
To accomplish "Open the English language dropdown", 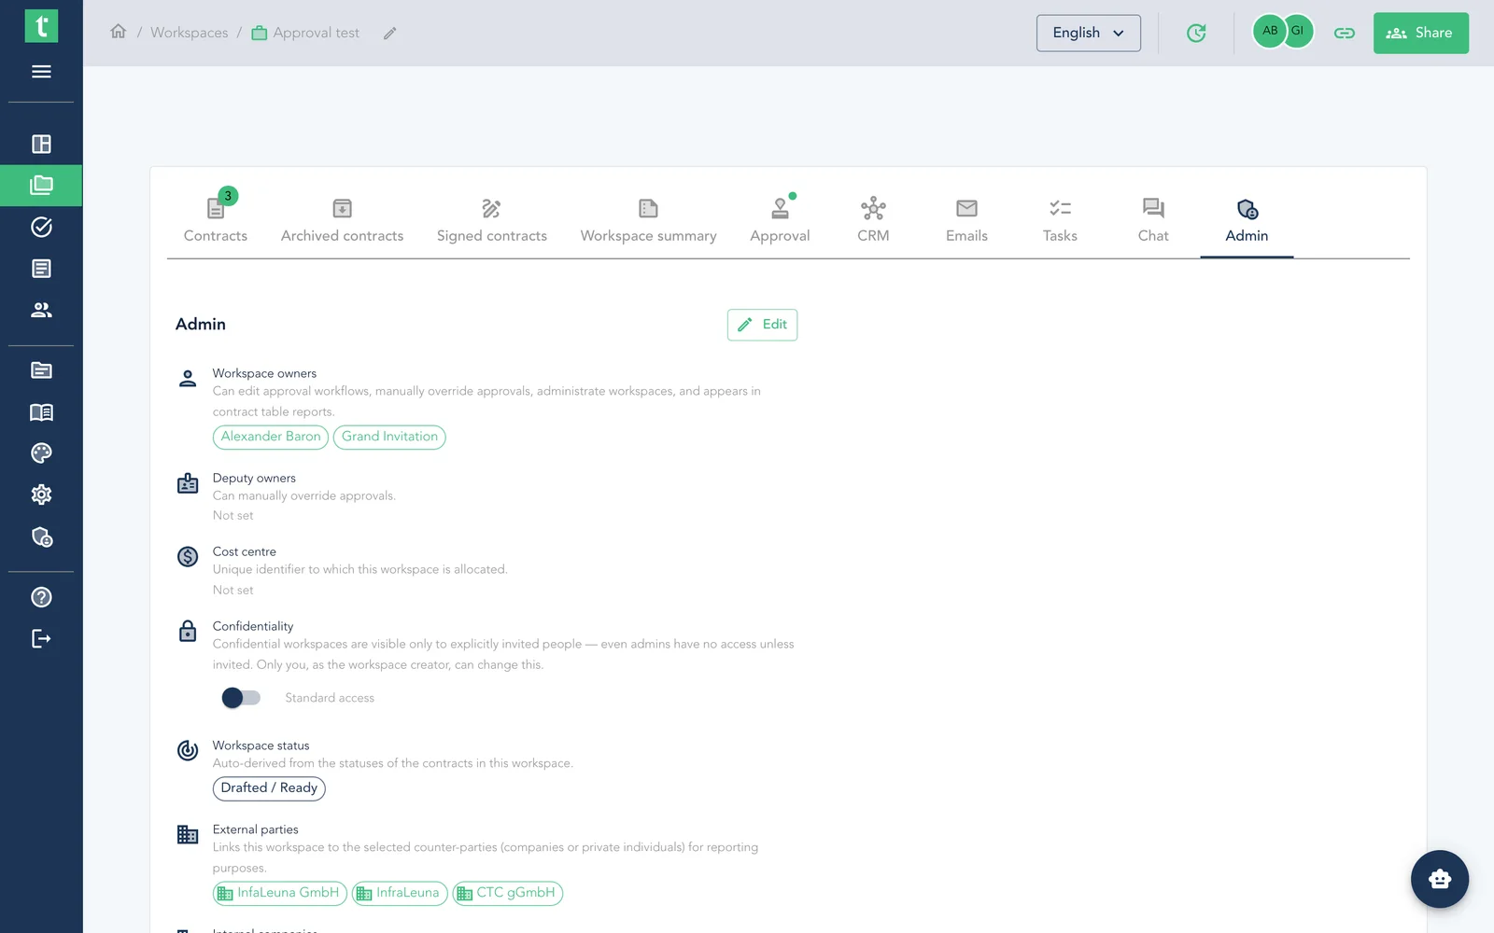I will [1089, 33].
